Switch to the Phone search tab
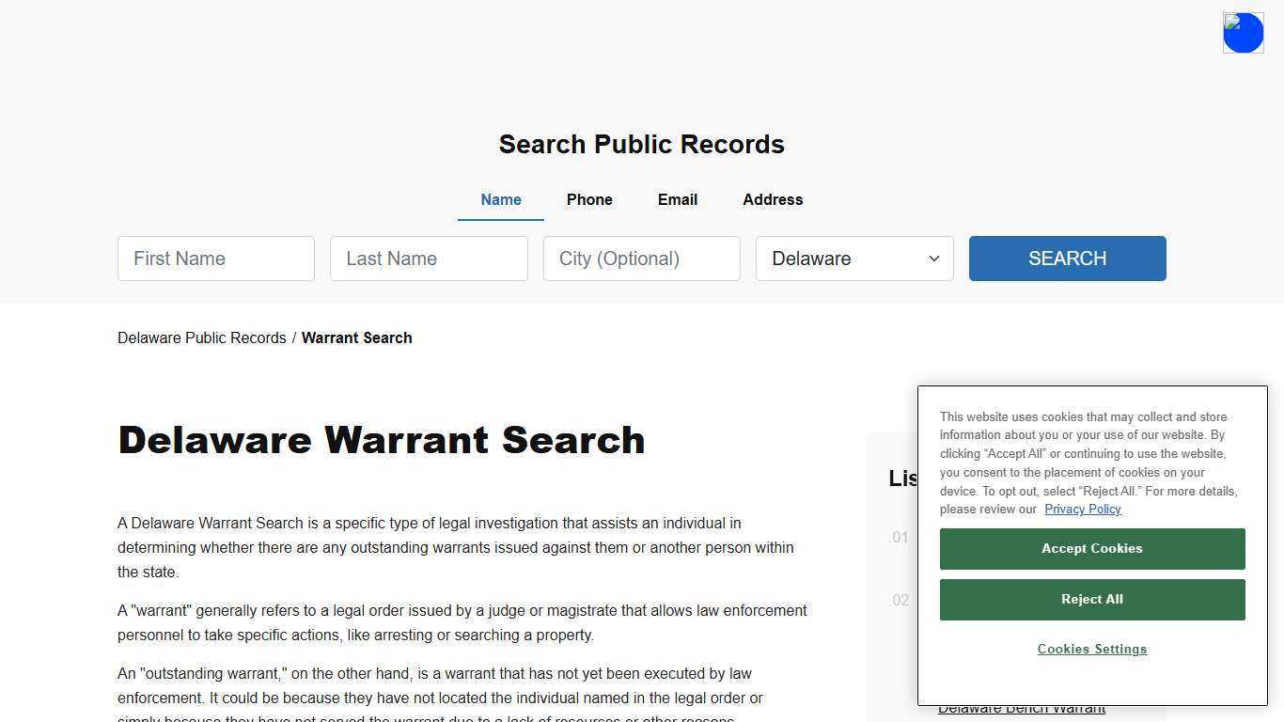The image size is (1284, 722). [589, 199]
